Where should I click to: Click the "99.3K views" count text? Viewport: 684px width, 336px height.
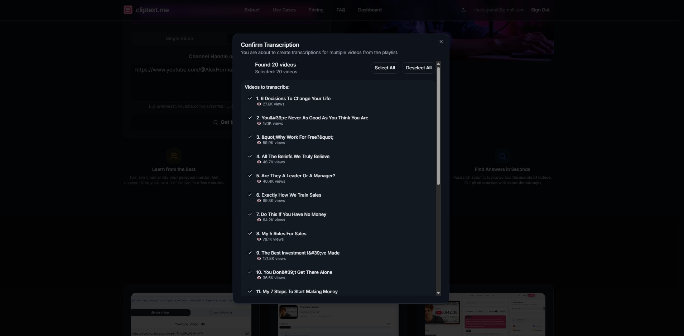(274, 201)
